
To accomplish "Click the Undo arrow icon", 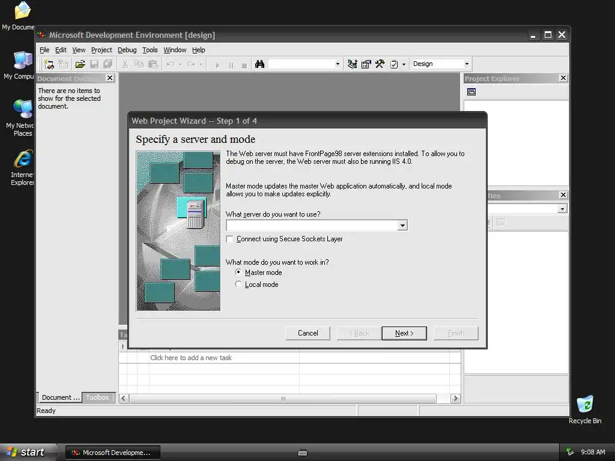I will point(170,64).
